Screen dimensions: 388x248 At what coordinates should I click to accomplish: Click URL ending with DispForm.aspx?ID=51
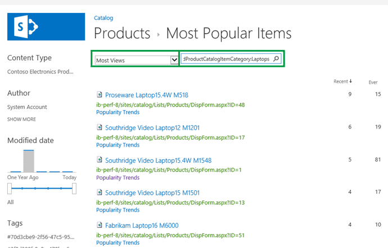(x=170, y=235)
